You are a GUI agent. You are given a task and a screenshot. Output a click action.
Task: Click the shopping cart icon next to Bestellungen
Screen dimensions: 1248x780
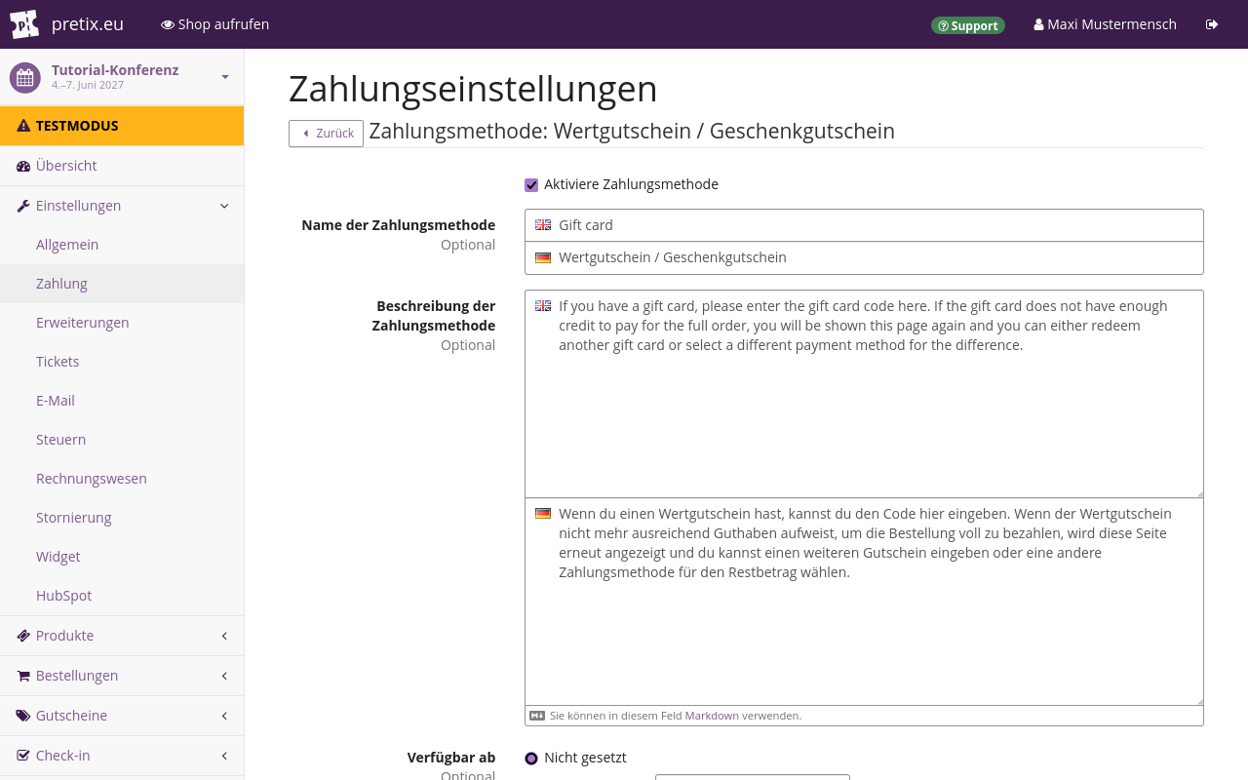(x=24, y=676)
